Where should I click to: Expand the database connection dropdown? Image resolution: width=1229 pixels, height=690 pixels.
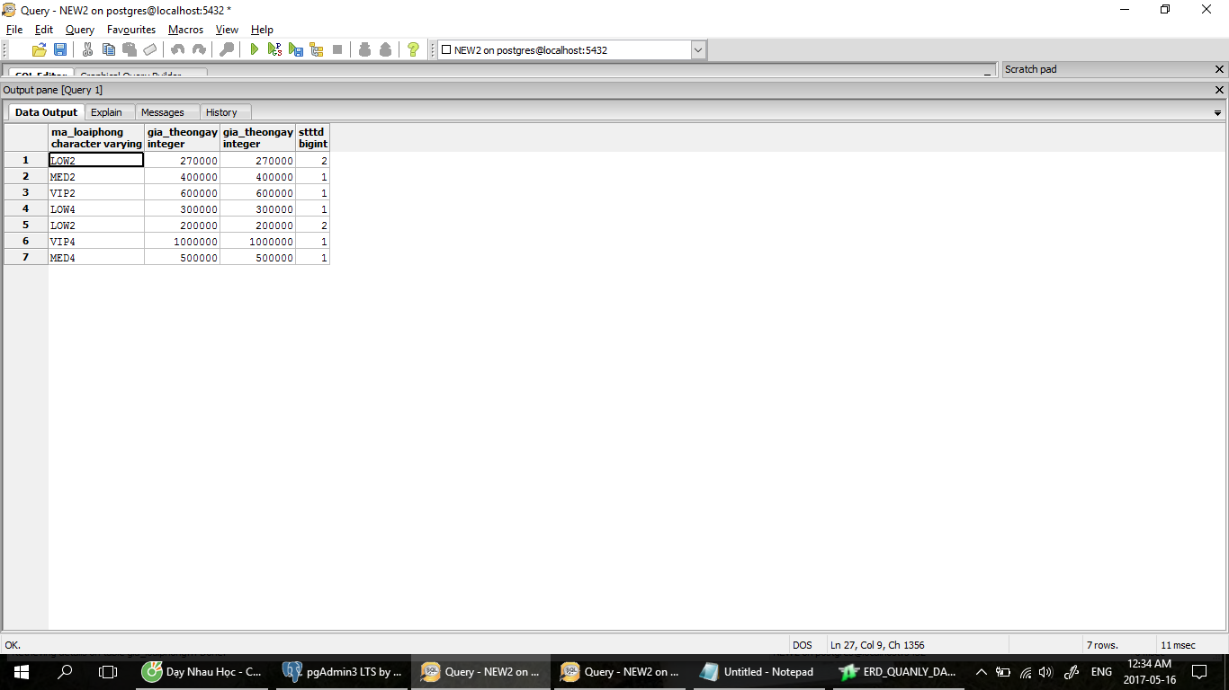click(698, 50)
